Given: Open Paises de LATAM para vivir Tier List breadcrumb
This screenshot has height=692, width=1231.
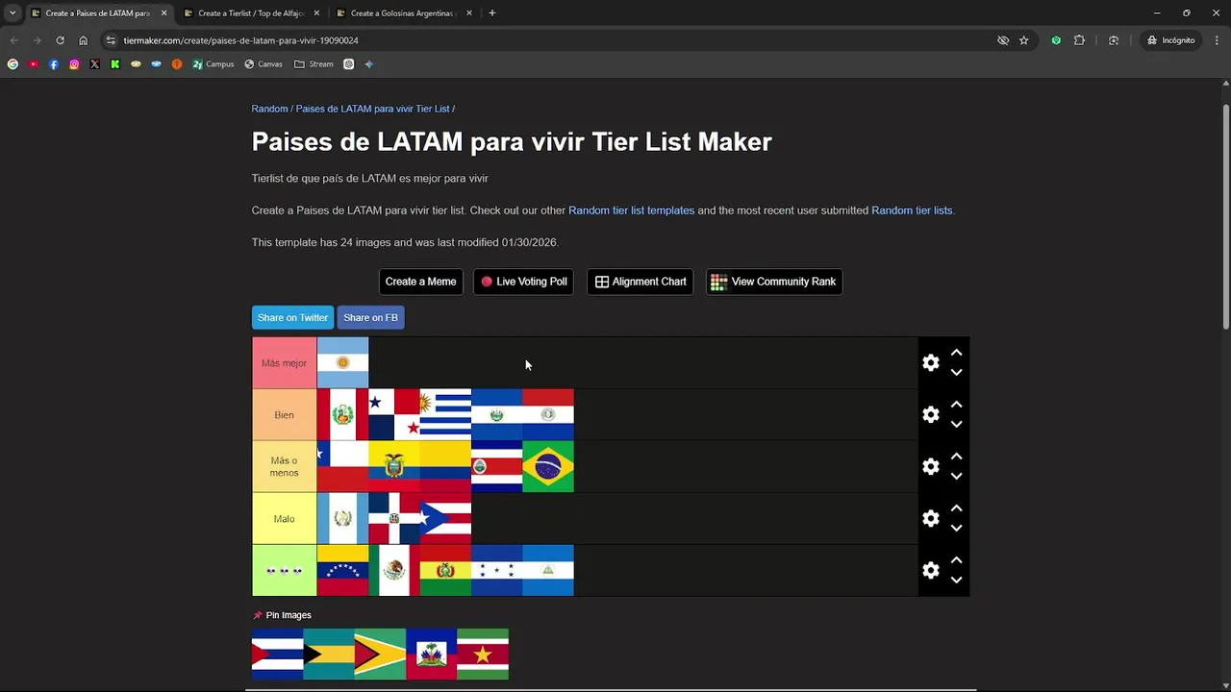Looking at the screenshot, I should point(372,109).
